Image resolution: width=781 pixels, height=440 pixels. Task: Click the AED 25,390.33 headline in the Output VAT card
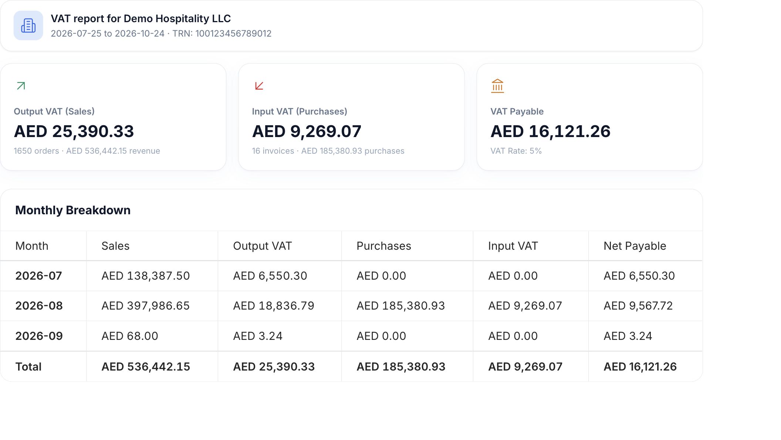point(74,132)
